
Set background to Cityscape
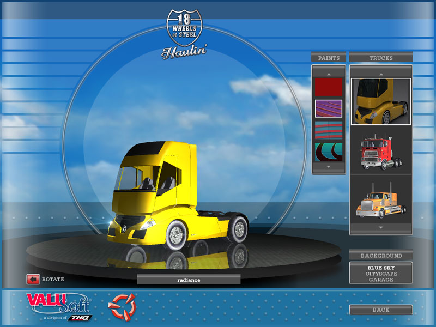tap(381, 274)
